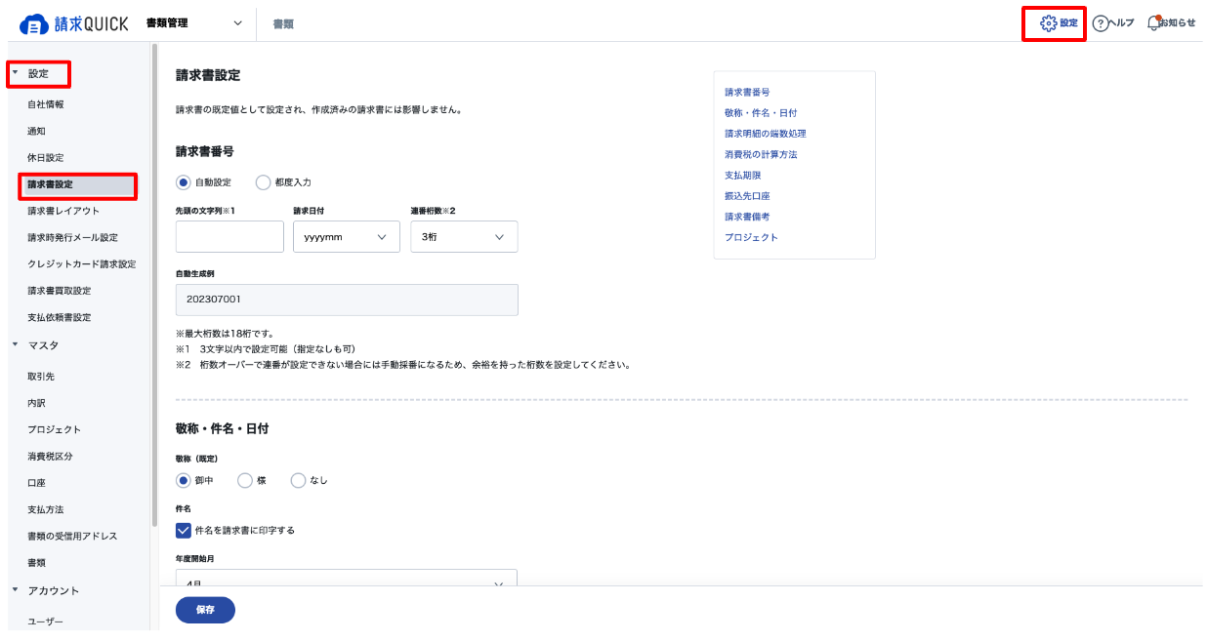Open the お知らせ bell notifications icon
The width and height of the screenshot is (1207, 642).
click(x=1154, y=22)
